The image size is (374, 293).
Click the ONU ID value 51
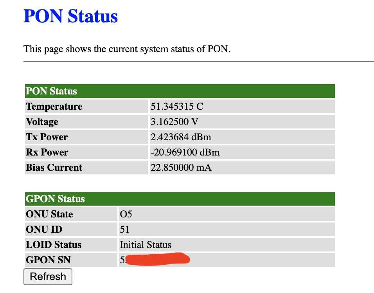(x=125, y=230)
